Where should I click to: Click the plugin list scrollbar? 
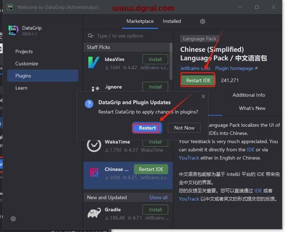coord(171,61)
